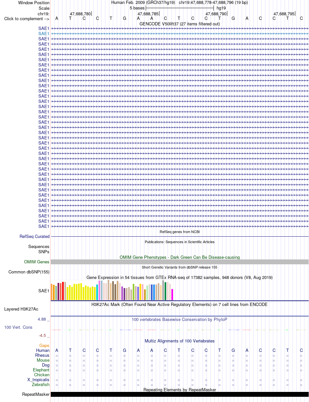
Task: Open the Common dbSNP(155) track label
Action: tap(29, 272)
